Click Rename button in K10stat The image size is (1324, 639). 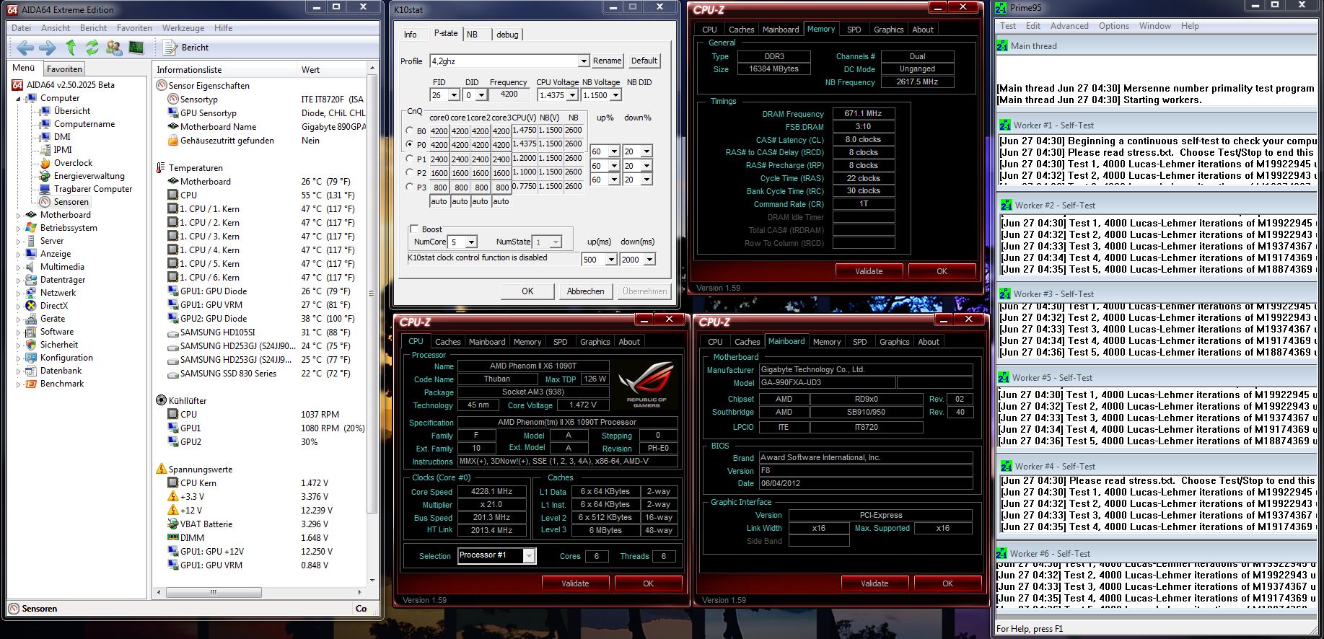coord(607,61)
